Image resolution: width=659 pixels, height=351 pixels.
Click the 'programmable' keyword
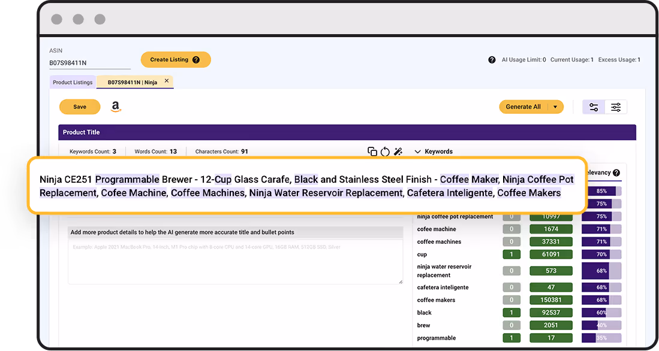[437, 338]
